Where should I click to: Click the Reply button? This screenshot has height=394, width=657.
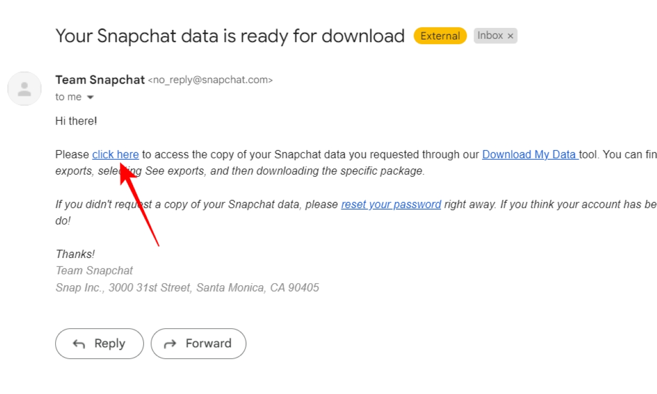point(99,343)
